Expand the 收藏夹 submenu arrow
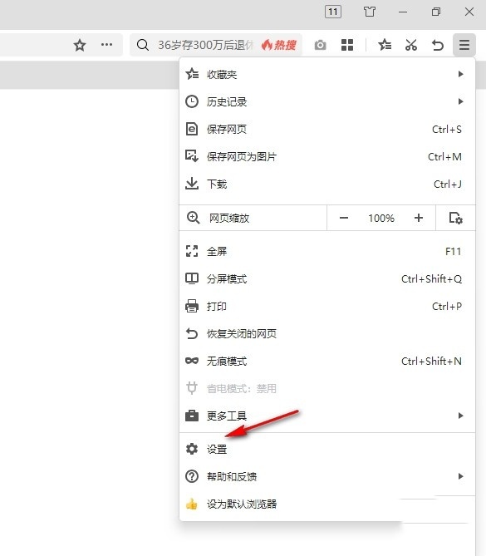This screenshot has width=486, height=556. coord(460,74)
